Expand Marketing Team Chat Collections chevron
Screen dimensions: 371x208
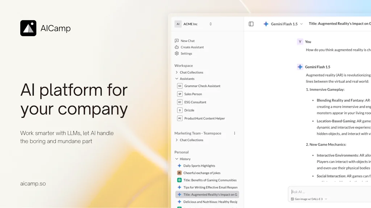point(176,140)
